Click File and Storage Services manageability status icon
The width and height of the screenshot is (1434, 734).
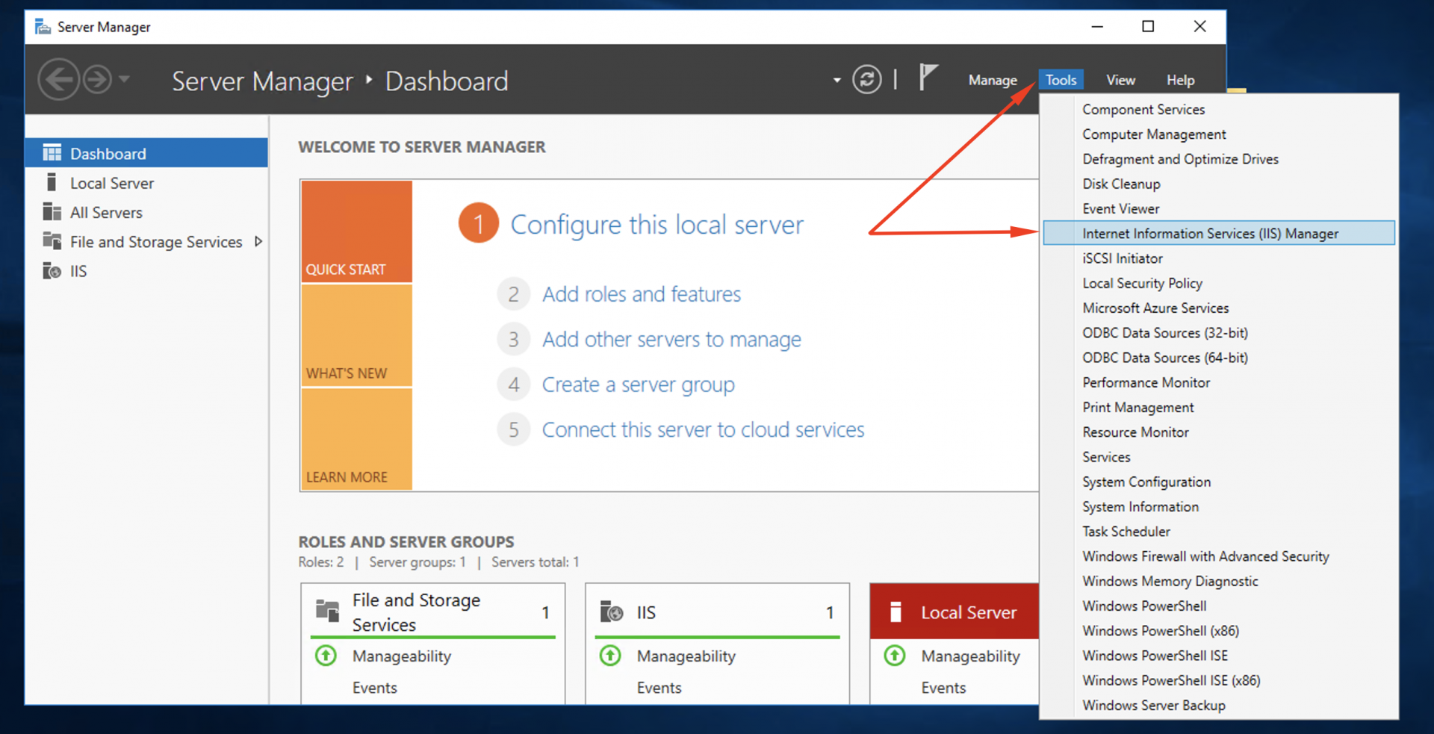click(x=326, y=656)
